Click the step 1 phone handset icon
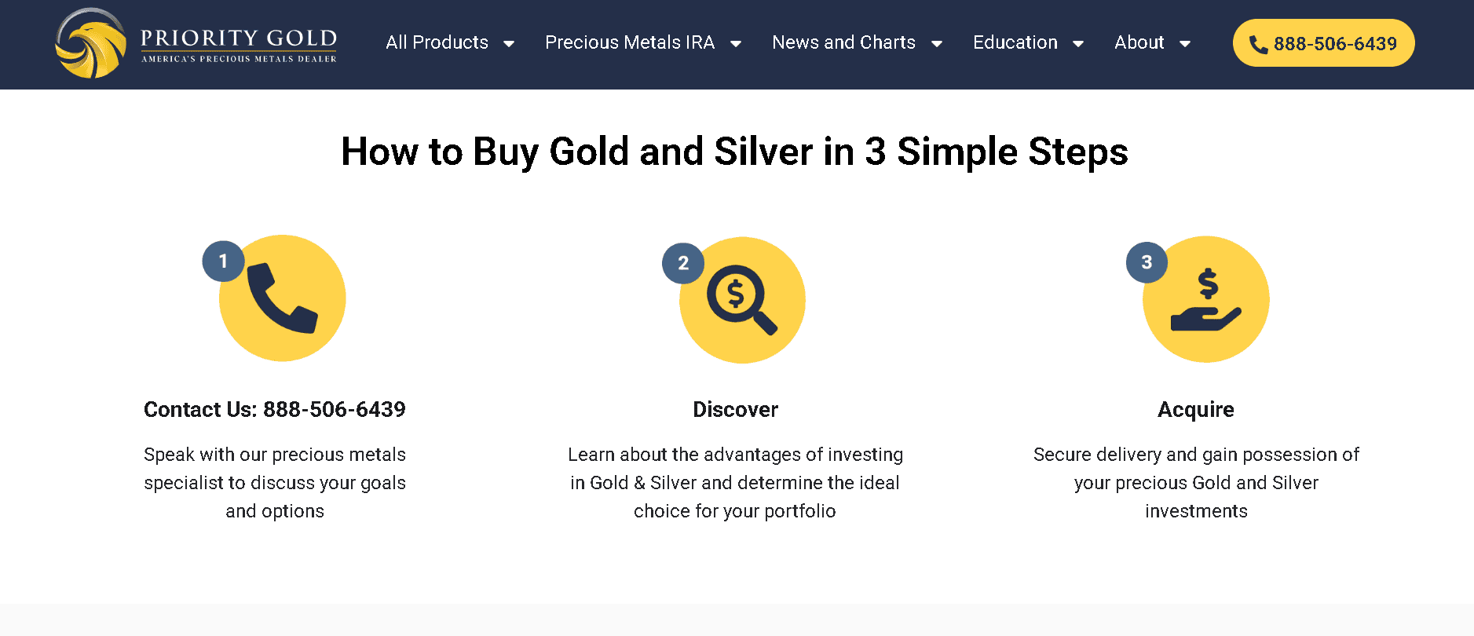The width and height of the screenshot is (1474, 636). click(x=282, y=298)
